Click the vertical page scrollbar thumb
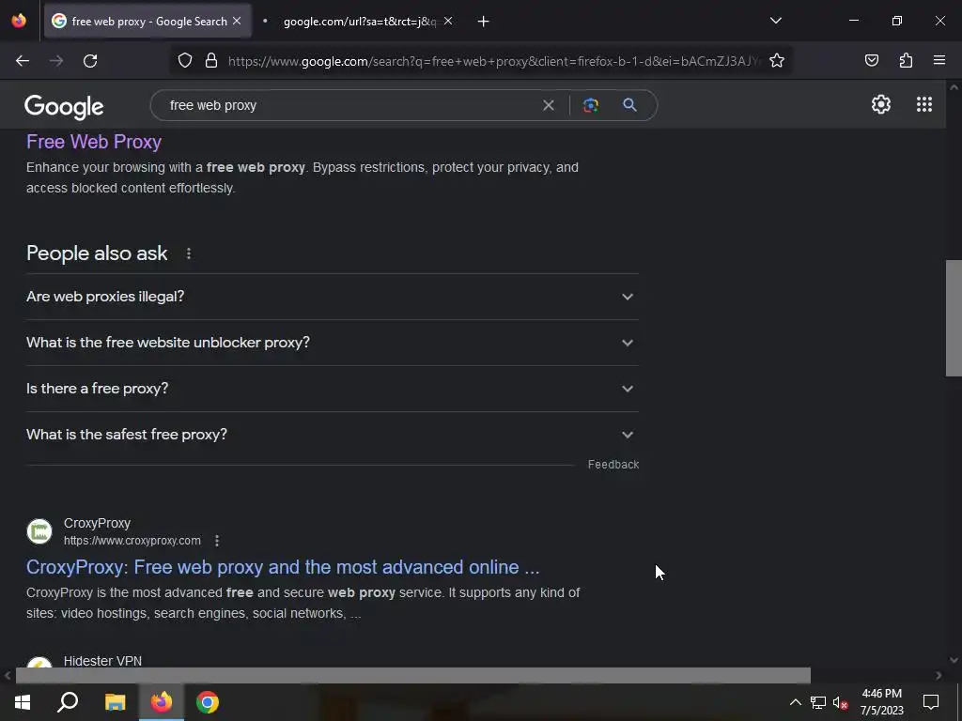The height and width of the screenshot is (721, 962). click(954, 318)
